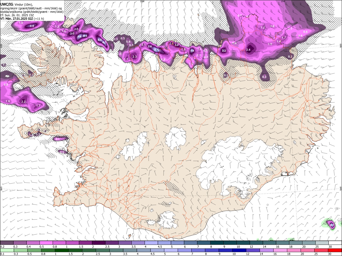
Task: Click the '20W' longitude label
Action: 142,1
